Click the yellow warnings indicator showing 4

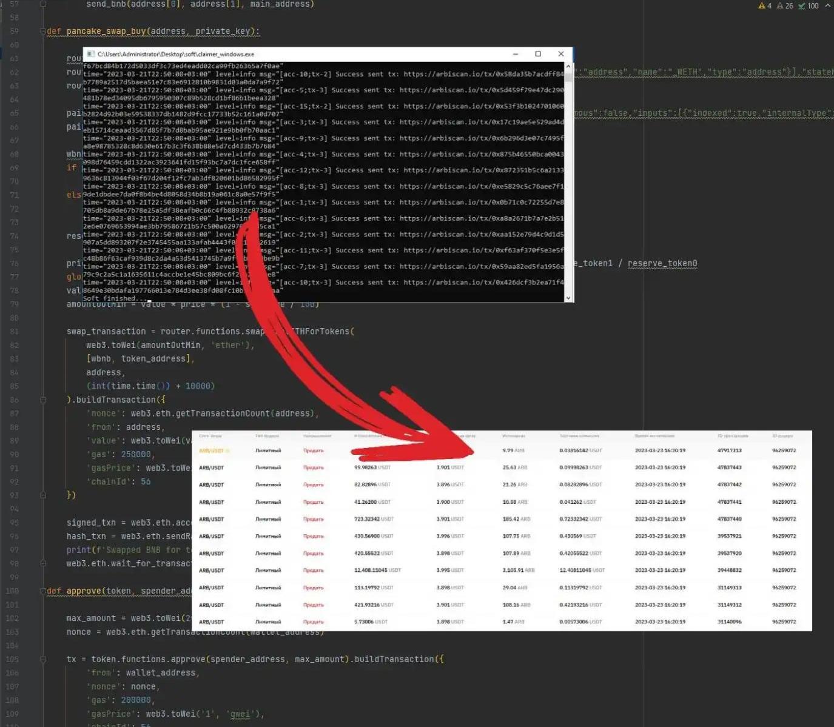click(765, 5)
